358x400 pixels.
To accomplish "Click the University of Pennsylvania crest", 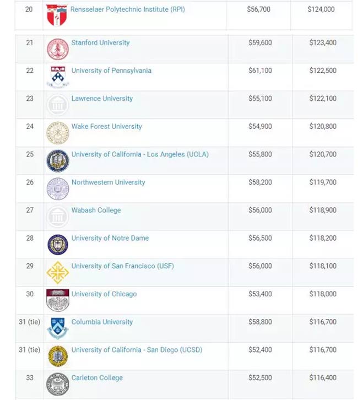I will click(58, 77).
